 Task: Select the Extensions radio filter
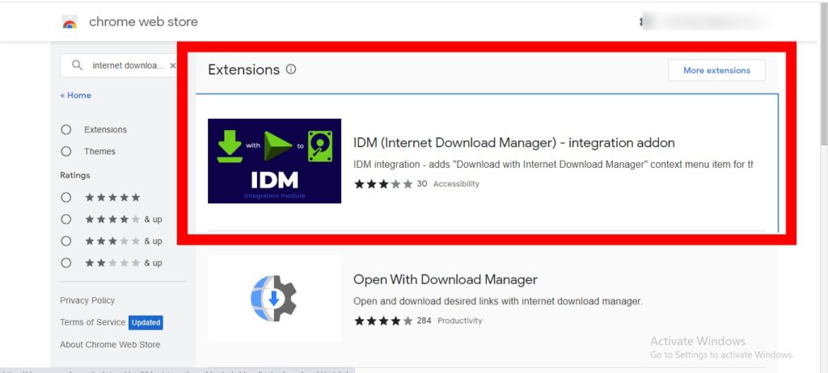coord(66,130)
